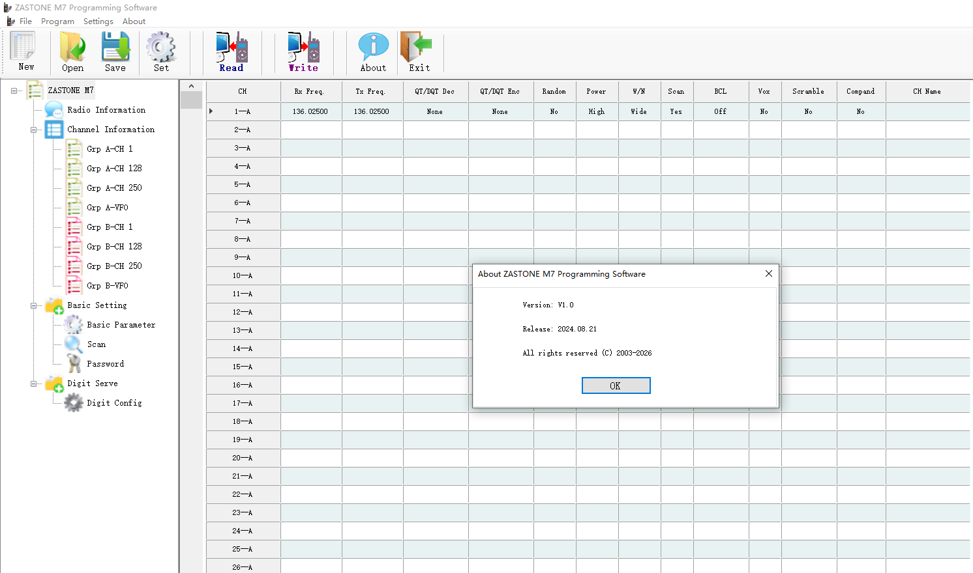Screen dimensions: 973x573
Task: Select the Scan tree item label
Action: pos(97,344)
